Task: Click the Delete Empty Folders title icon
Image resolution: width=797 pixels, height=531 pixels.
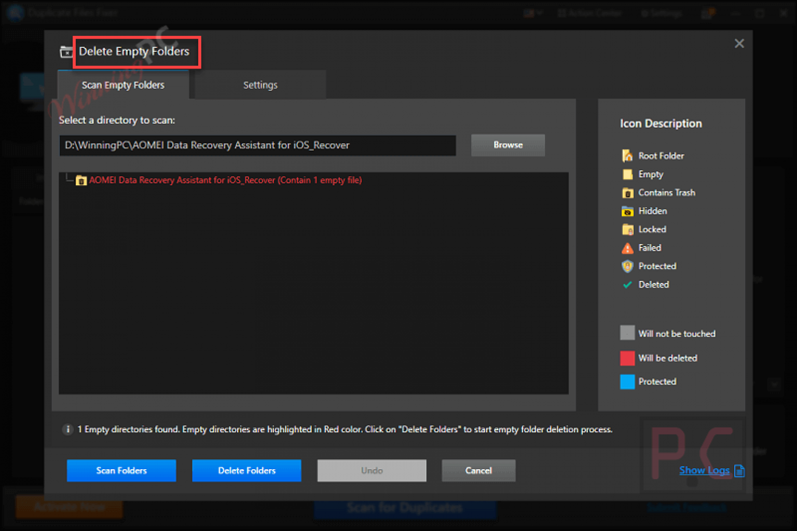Action: coord(66,51)
